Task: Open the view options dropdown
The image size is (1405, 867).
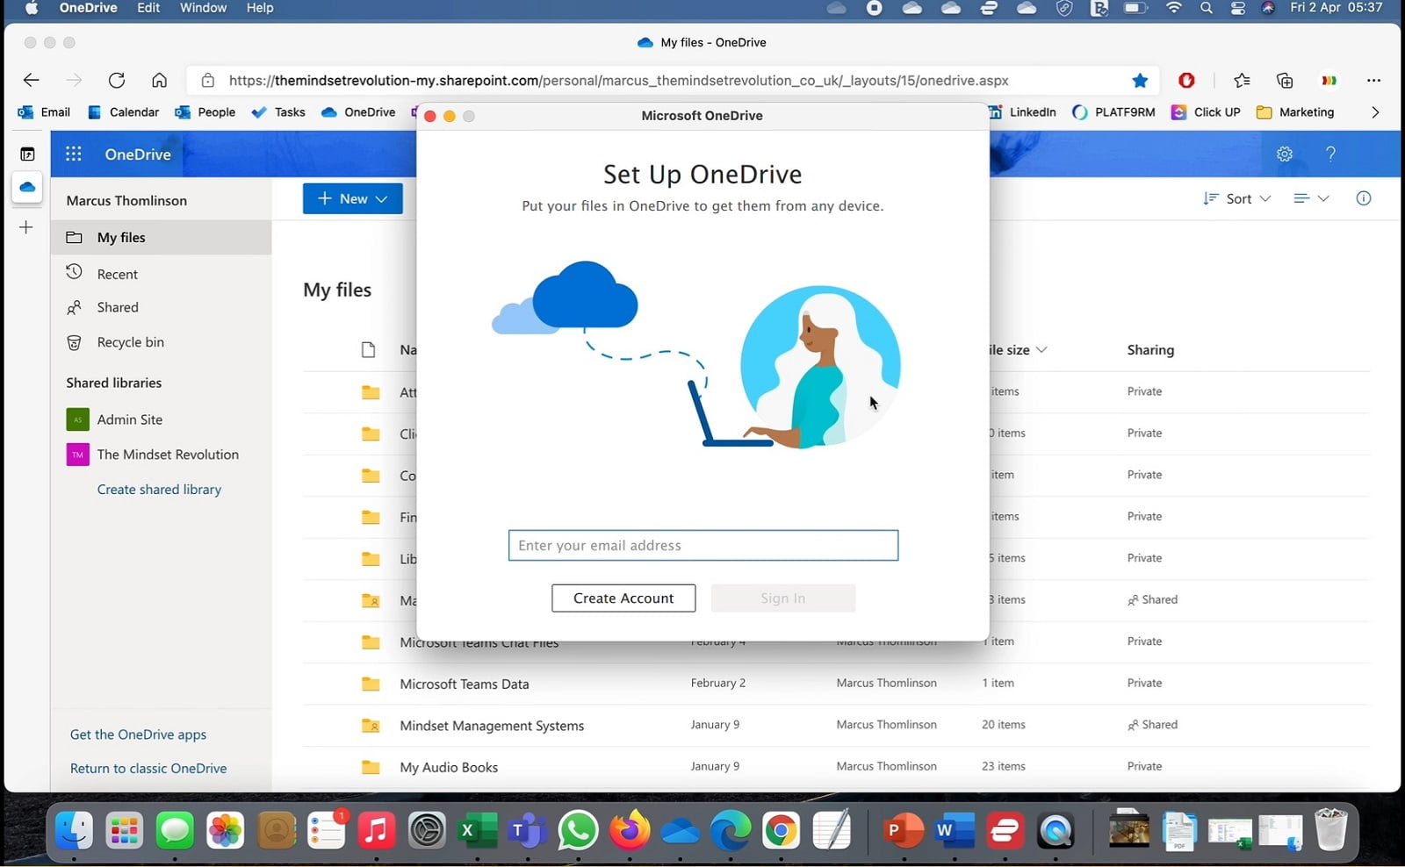Action: (1312, 198)
